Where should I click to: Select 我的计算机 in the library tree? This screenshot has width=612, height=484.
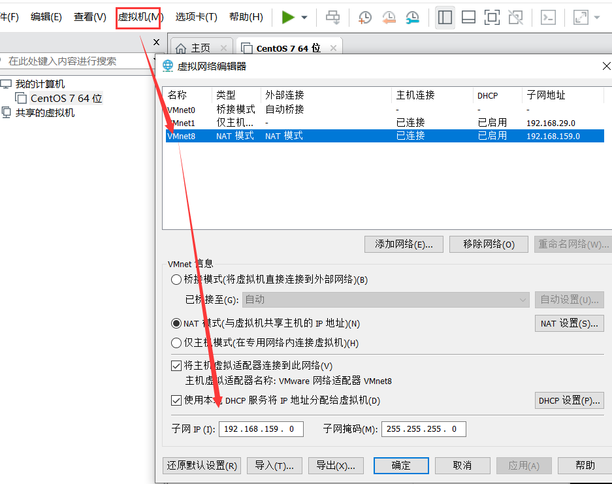pyautogui.click(x=40, y=84)
